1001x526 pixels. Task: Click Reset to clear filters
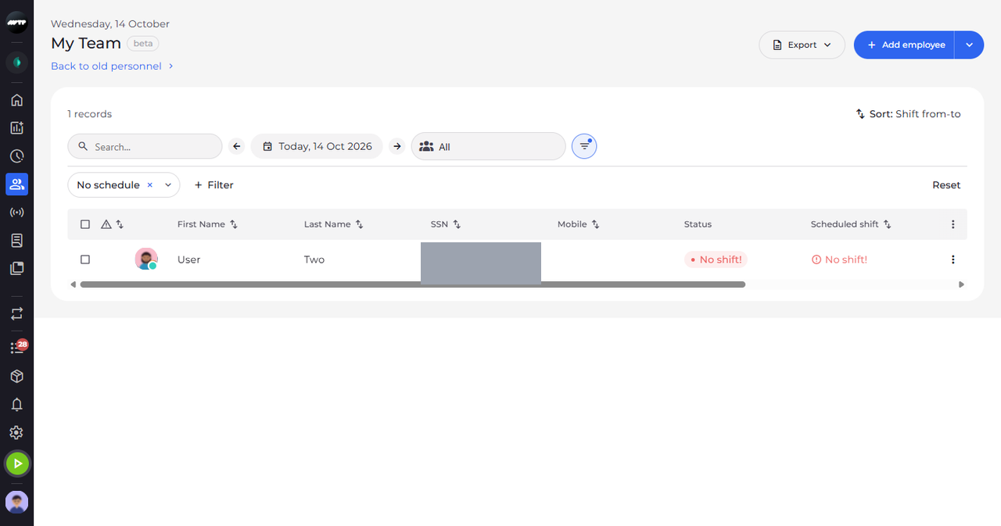946,185
